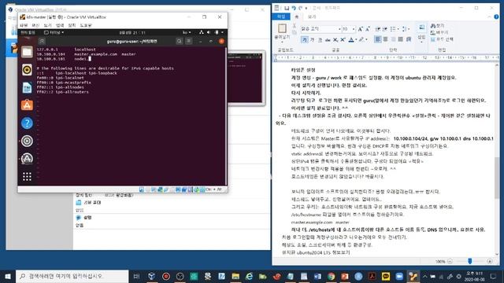Increase paragraph indent in WordPad

point(385,29)
